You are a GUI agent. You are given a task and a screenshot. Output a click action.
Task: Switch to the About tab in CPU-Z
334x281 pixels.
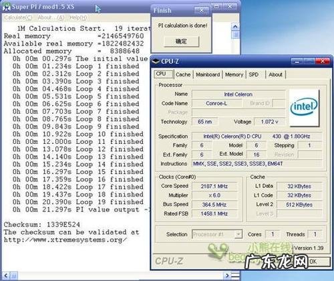[x=275, y=74]
